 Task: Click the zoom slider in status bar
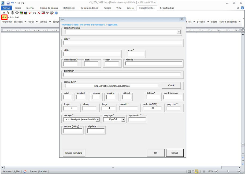228,171
